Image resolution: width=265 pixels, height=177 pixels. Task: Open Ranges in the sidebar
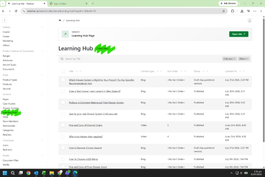(7, 56)
